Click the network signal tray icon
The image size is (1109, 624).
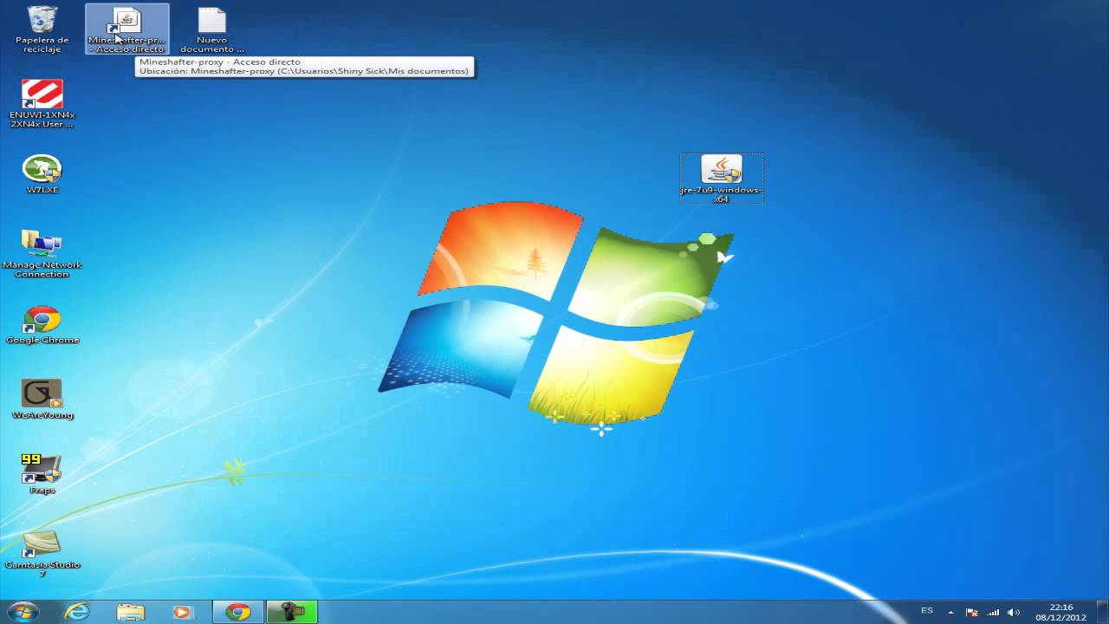click(993, 612)
